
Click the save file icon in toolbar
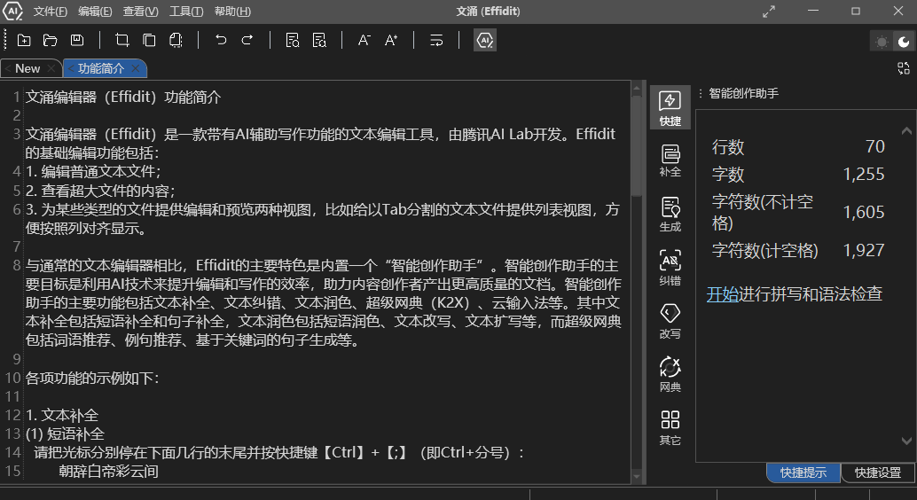pos(77,40)
